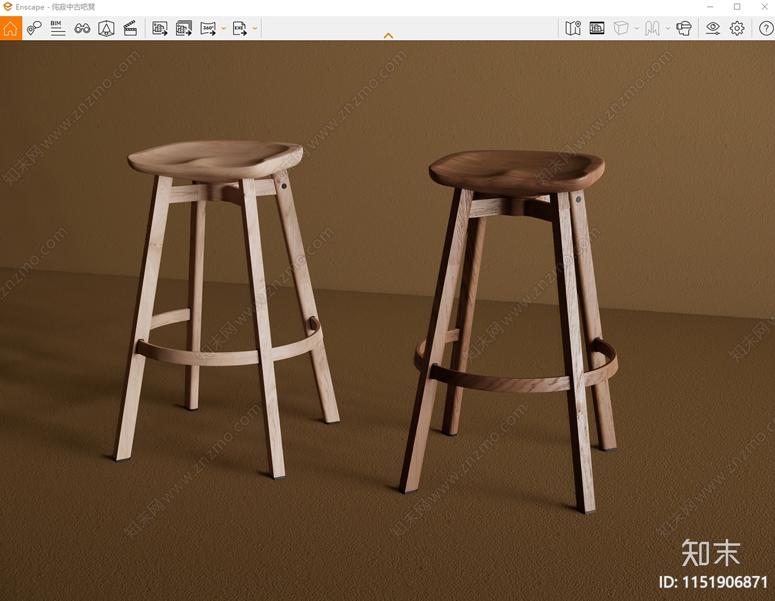Open the help question mark icon
775x601 pixels.
[x=766, y=28]
